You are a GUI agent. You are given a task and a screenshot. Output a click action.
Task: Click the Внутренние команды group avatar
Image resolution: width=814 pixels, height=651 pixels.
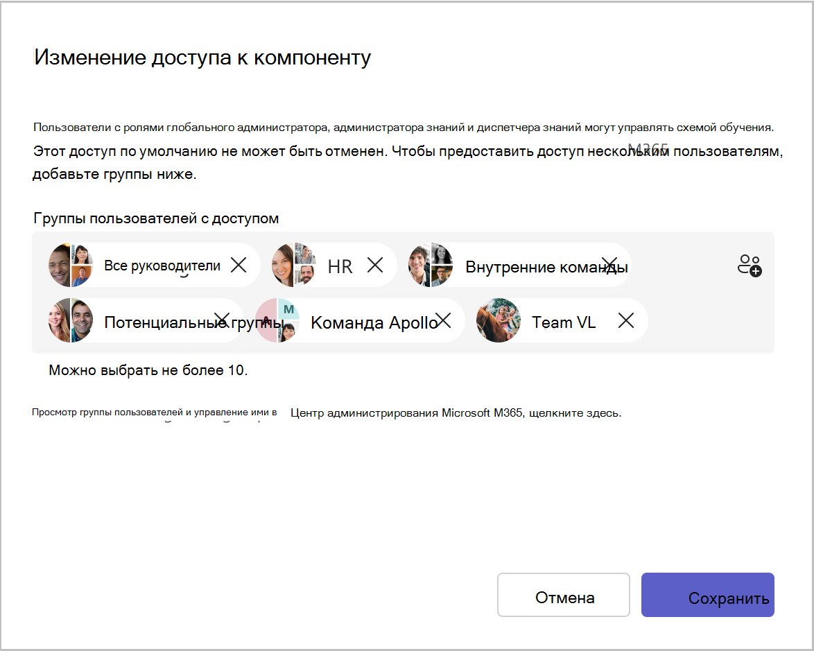(x=431, y=265)
